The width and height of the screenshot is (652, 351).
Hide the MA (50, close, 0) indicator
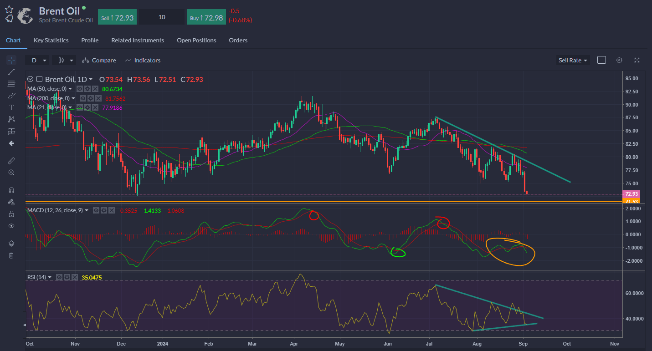click(x=79, y=89)
